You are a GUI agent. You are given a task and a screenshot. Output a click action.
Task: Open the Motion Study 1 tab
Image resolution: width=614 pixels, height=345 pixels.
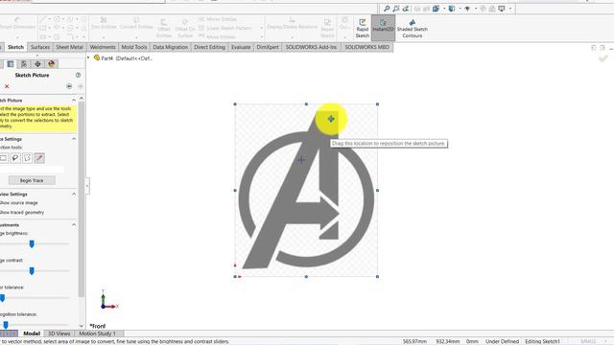click(x=97, y=333)
